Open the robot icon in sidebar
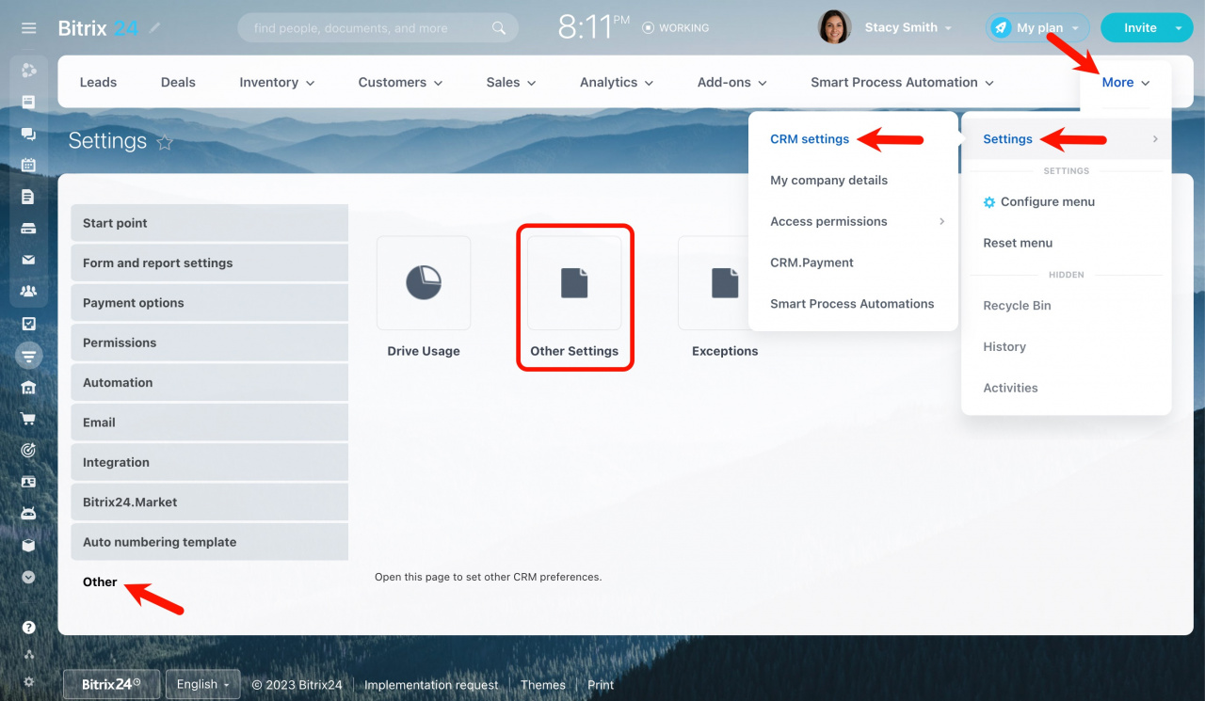Viewport: 1205px width, 701px height. [x=29, y=514]
